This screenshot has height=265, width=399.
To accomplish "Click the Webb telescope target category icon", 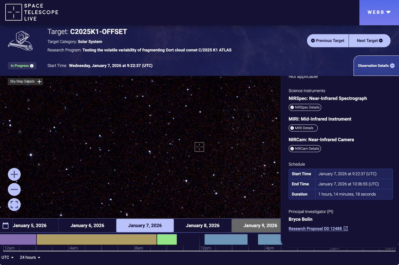I will pos(20,41).
